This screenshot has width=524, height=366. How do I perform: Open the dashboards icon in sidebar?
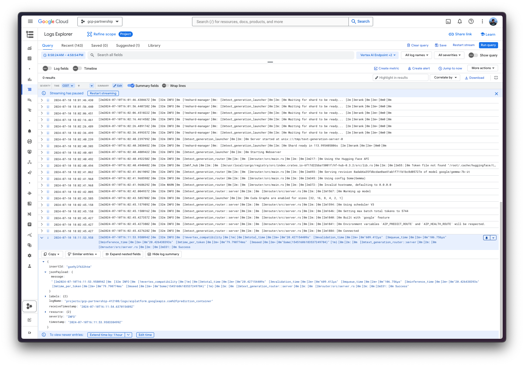point(29,58)
